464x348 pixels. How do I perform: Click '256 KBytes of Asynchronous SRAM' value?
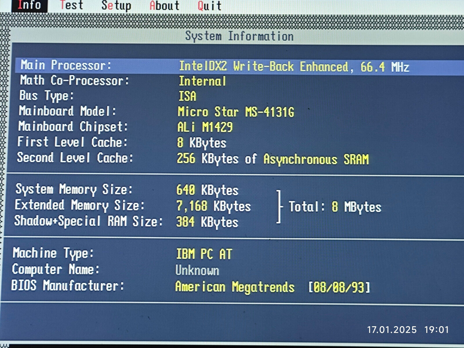273,159
